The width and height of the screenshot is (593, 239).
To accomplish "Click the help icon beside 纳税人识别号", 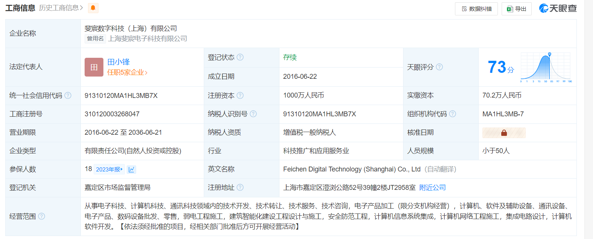I will (x=253, y=114).
